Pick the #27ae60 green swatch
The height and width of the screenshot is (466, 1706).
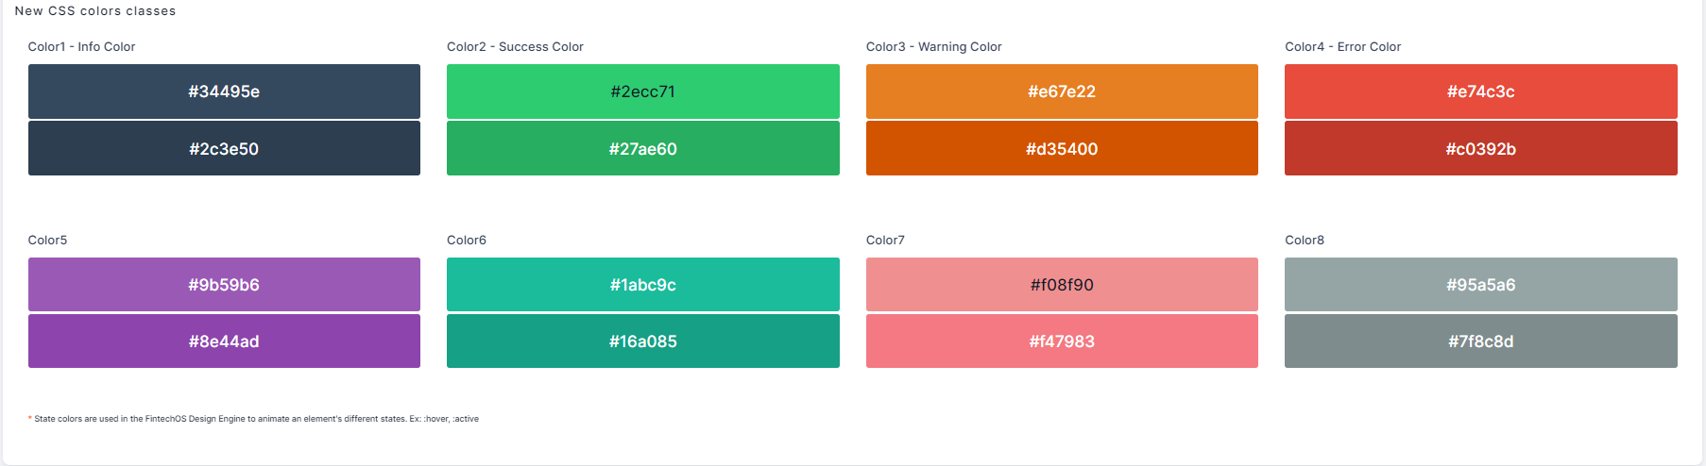click(x=642, y=148)
